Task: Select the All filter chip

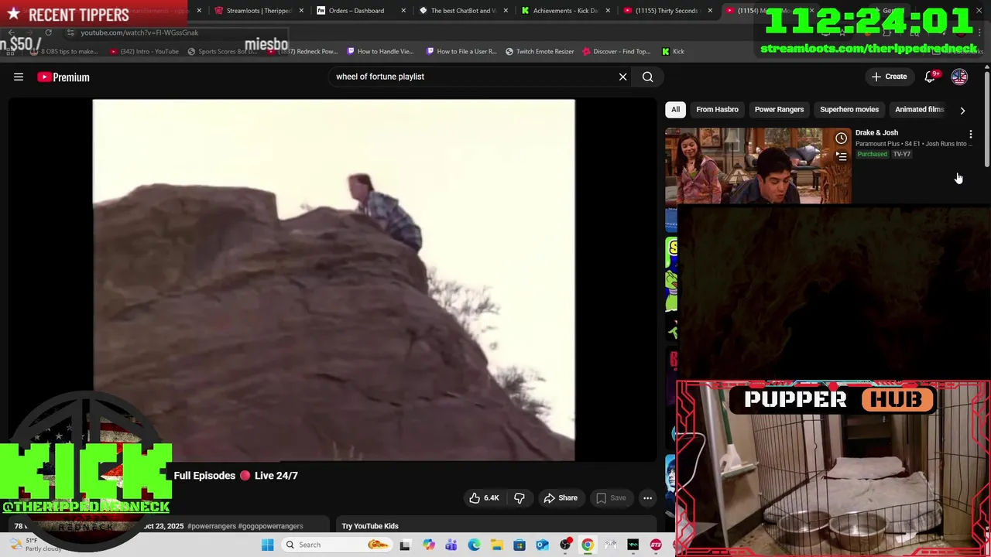Action: click(x=675, y=109)
